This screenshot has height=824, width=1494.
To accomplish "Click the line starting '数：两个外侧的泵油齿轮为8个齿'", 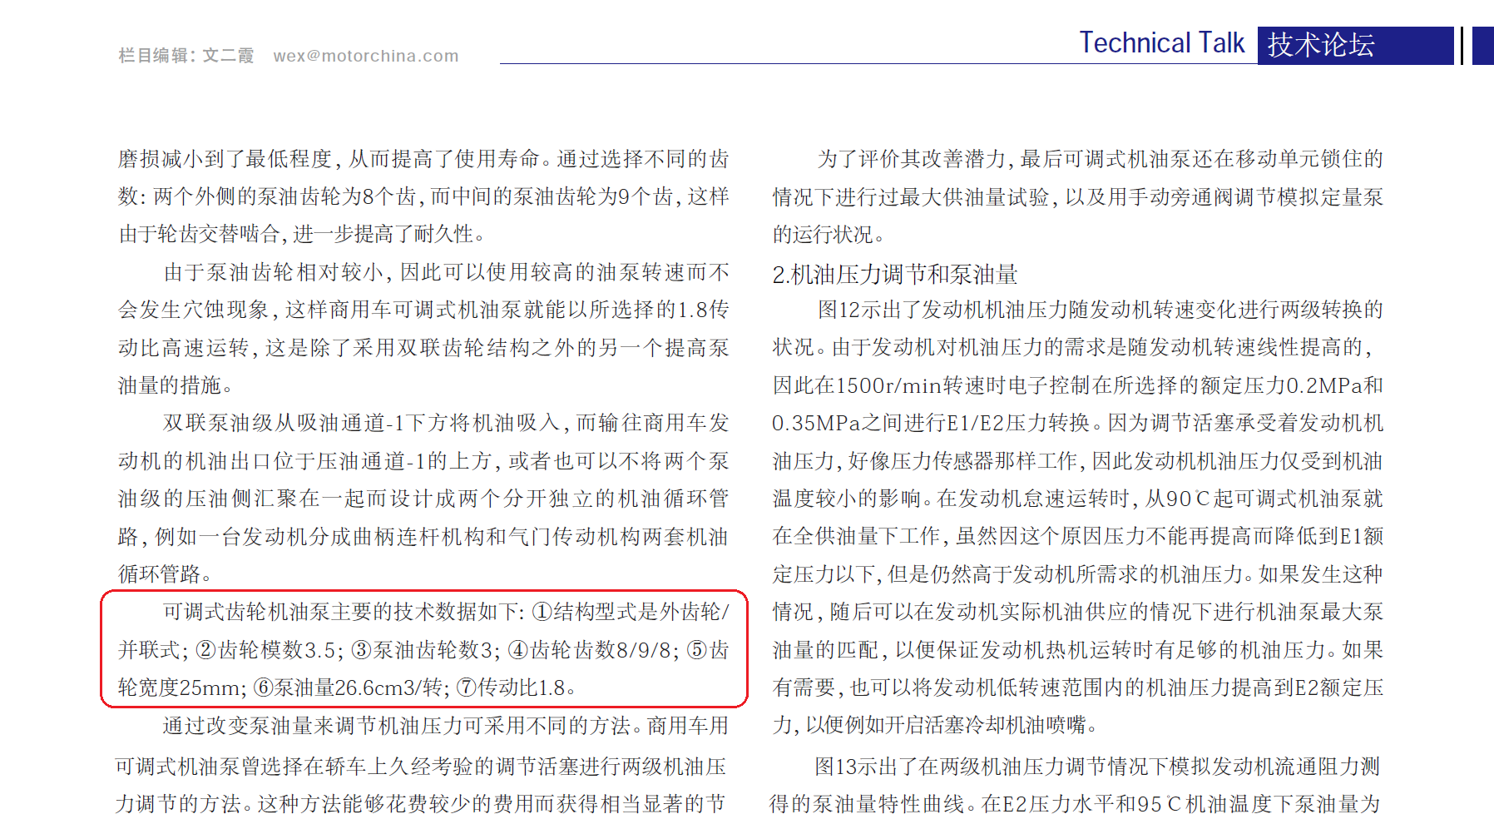I will coord(423,196).
